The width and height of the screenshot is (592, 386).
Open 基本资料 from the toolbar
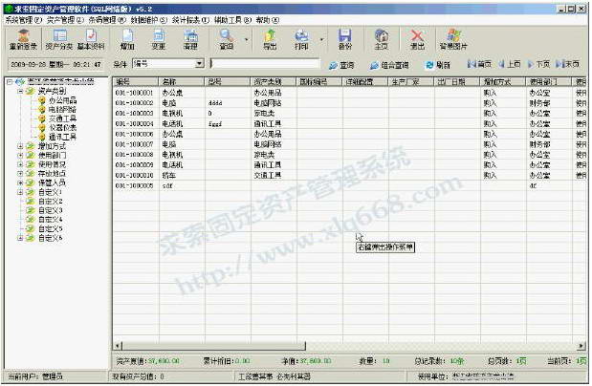[x=91, y=39]
